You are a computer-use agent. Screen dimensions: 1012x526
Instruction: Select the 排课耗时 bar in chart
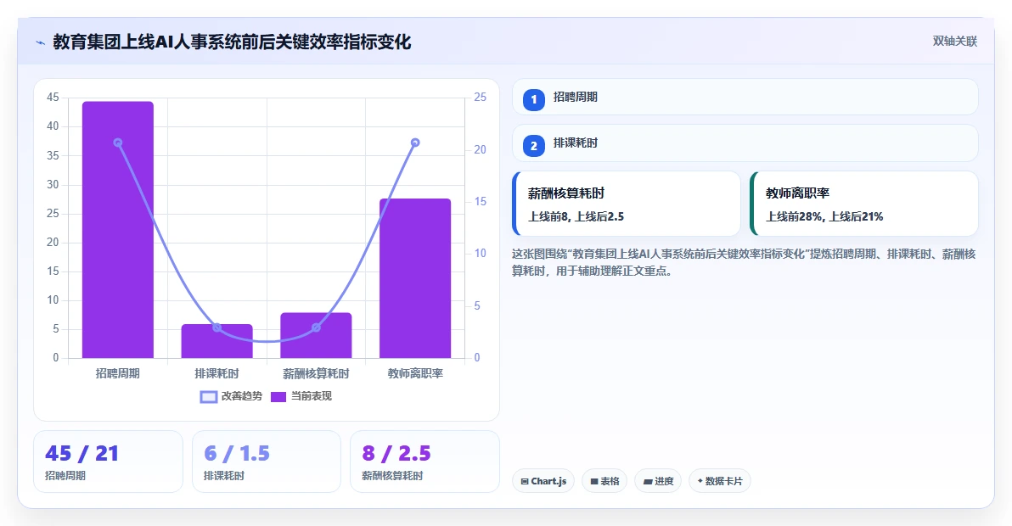coord(216,341)
